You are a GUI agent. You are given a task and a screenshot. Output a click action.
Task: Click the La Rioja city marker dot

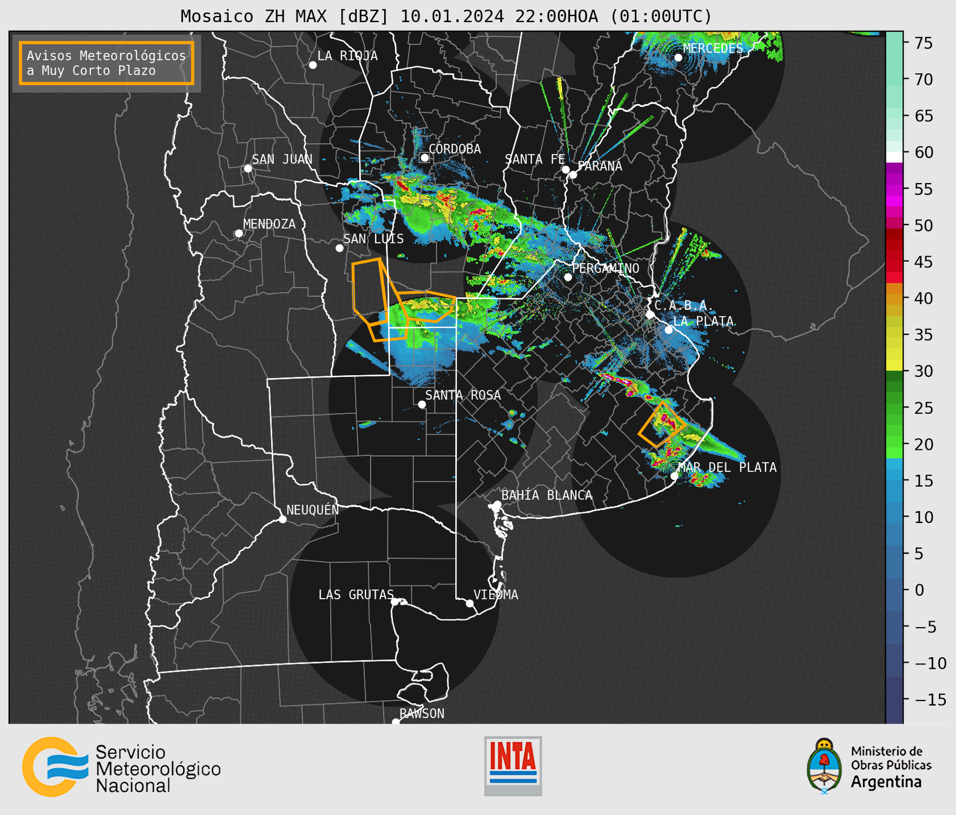coord(313,65)
